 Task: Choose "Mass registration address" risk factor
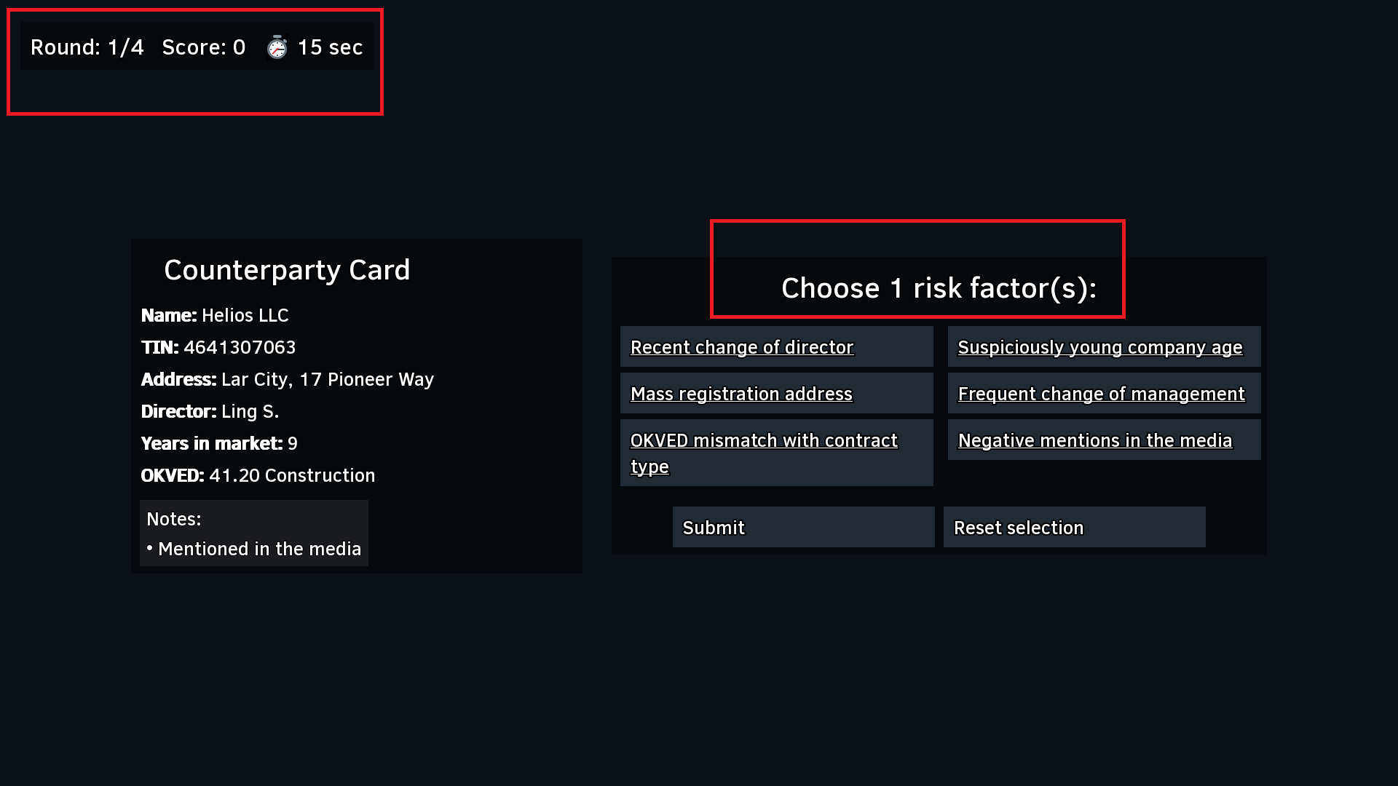tap(741, 394)
